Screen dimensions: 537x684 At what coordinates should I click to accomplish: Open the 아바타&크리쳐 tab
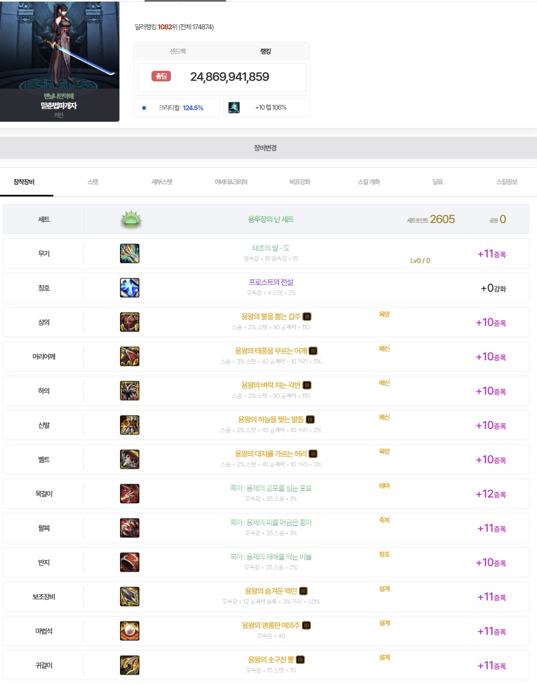231,182
